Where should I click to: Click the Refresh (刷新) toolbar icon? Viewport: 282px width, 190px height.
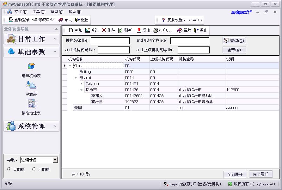click(x=120, y=30)
